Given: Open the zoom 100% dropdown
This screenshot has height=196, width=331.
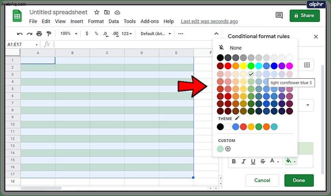Looking at the screenshot, I should (69, 34).
